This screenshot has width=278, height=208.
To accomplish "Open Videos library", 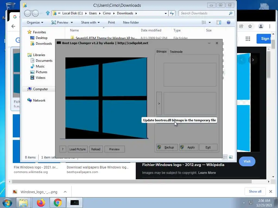I will (40, 77).
